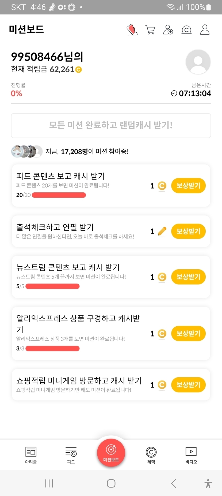Tap the red 미션보드 center button
This screenshot has height=496, width=222.
111,453
